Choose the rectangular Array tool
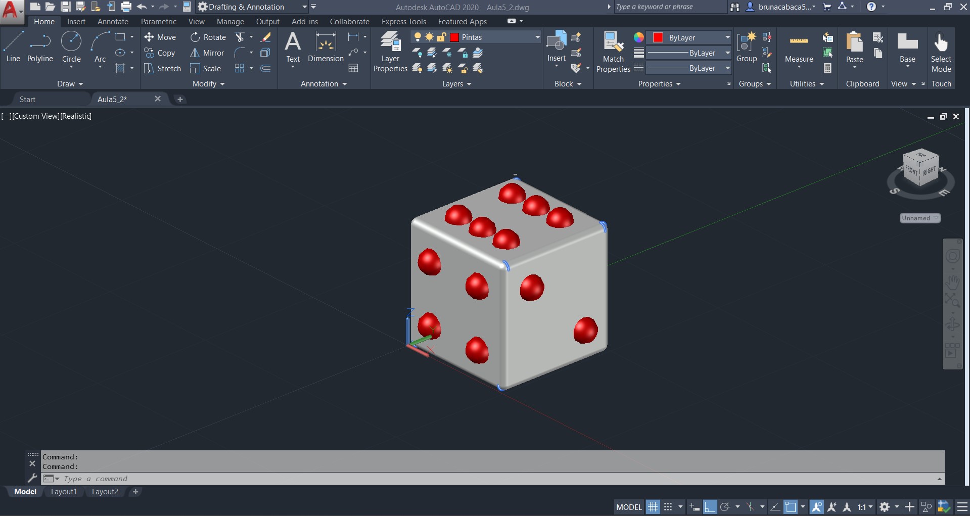This screenshot has height=516, width=970. click(240, 68)
